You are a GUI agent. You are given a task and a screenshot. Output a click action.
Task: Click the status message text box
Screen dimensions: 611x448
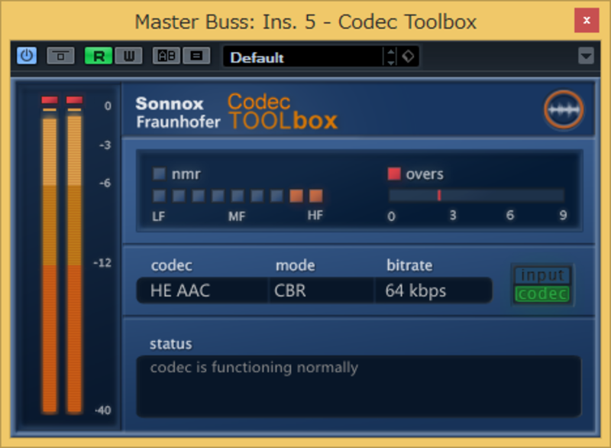(x=359, y=386)
